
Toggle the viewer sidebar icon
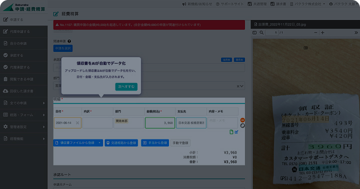tap(254, 32)
